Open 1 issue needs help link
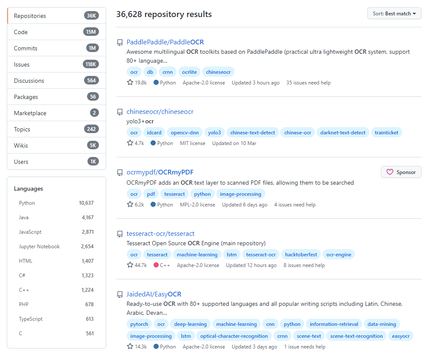 [305, 347]
